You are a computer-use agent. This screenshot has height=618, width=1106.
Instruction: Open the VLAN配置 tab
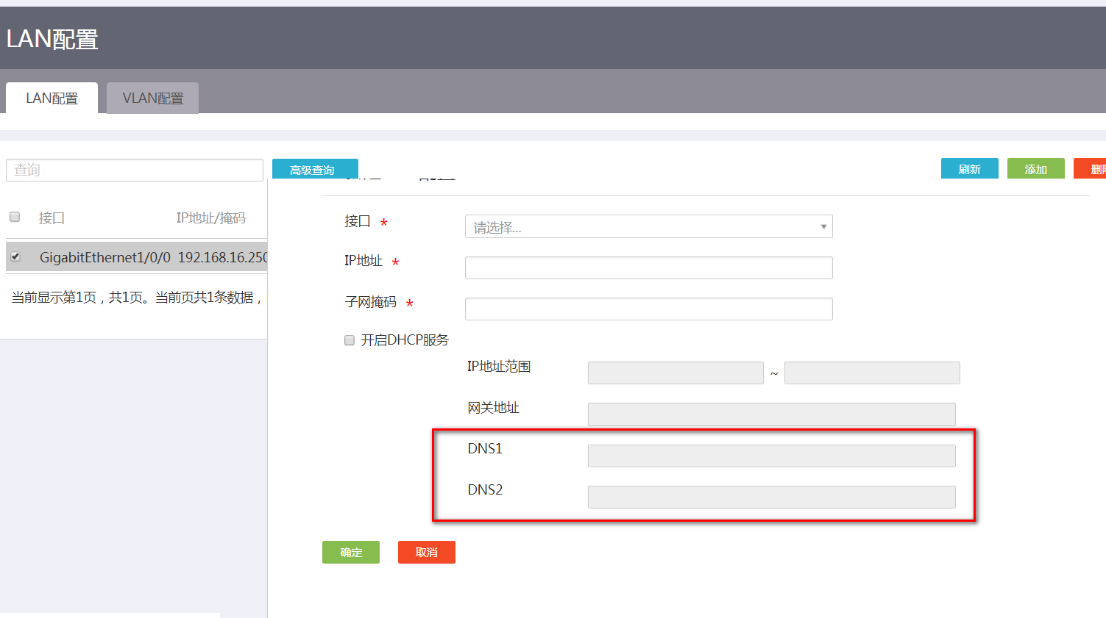tap(152, 98)
